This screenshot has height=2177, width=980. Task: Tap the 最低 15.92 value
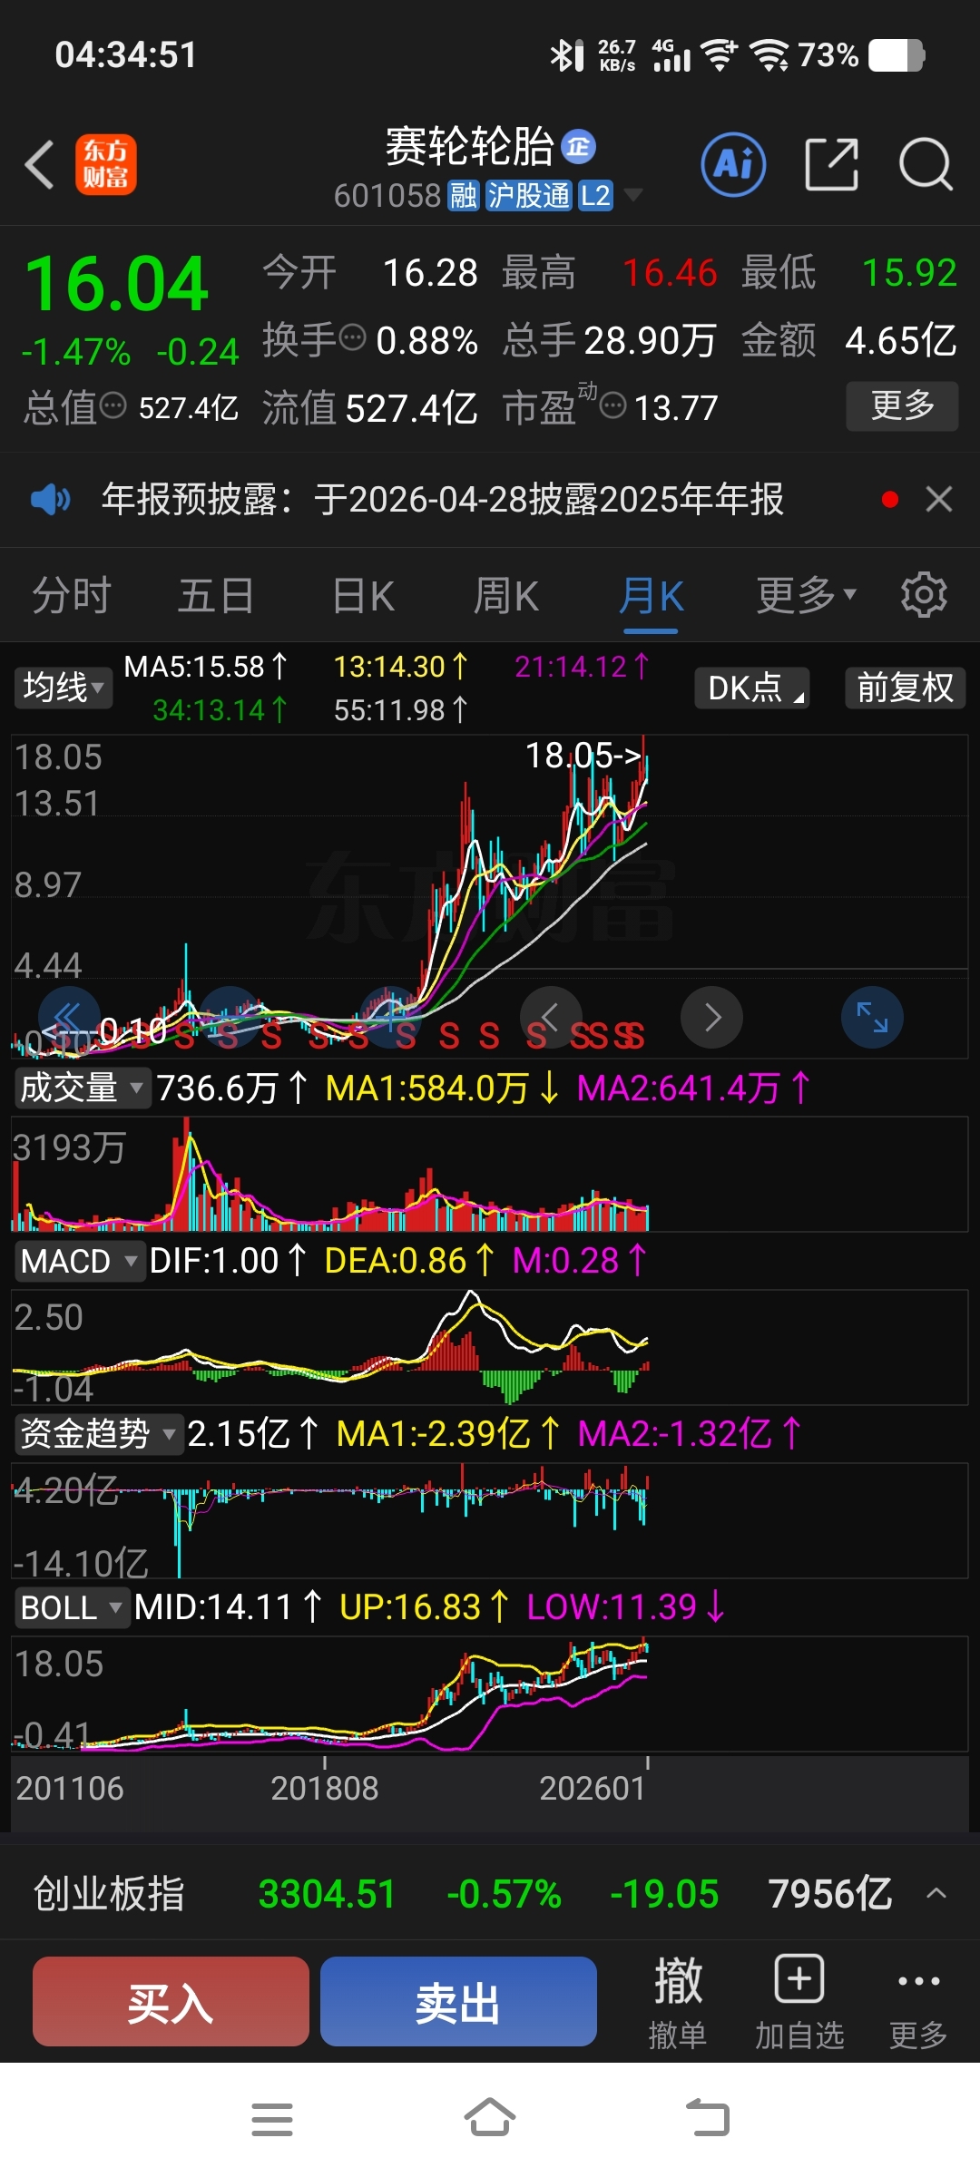pos(909,273)
